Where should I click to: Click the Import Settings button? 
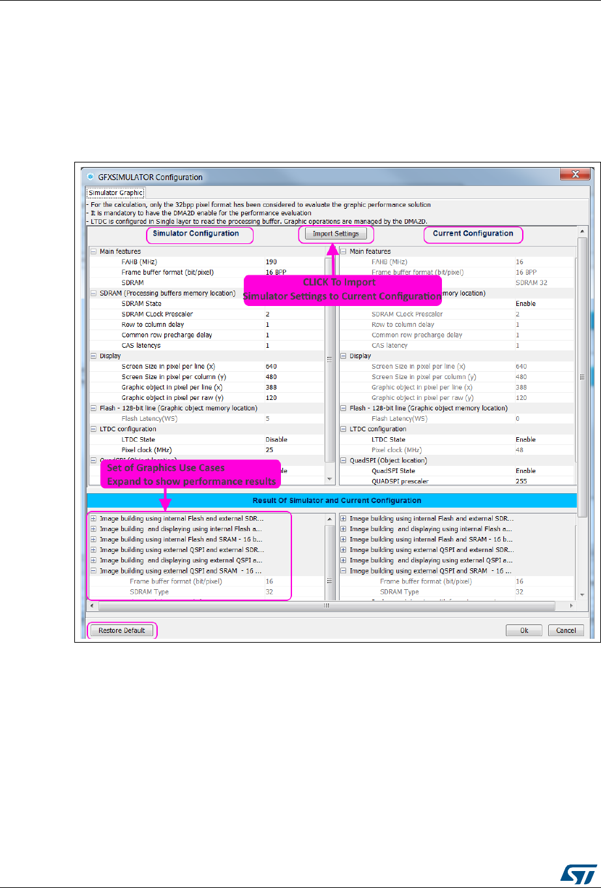pos(336,234)
